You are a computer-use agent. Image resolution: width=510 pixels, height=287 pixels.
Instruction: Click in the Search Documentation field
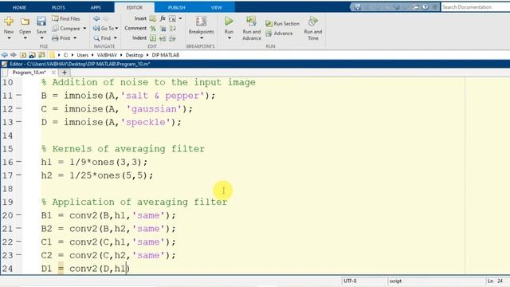click(x=475, y=7)
